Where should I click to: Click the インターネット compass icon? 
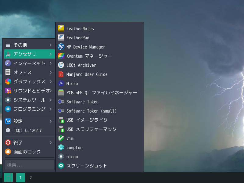point(8,63)
